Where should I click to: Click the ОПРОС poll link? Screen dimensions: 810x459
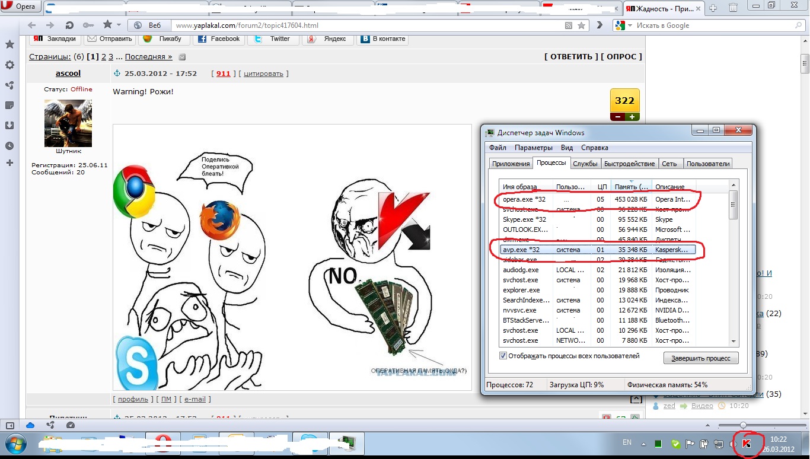click(621, 57)
